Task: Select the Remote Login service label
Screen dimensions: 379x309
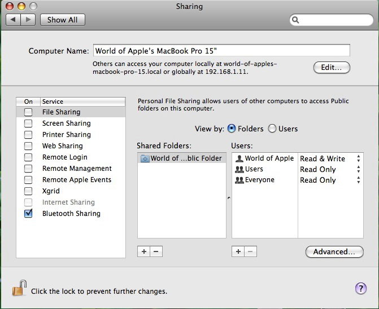Action: (x=65, y=157)
